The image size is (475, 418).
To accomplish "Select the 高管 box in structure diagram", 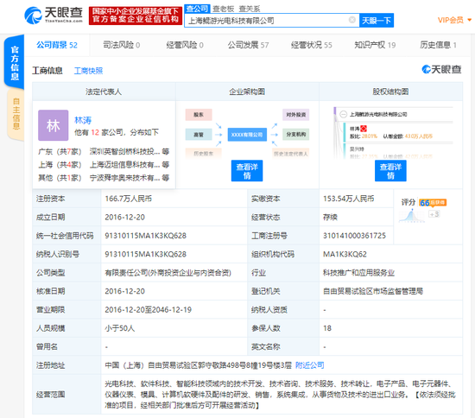I will pos(199,135).
